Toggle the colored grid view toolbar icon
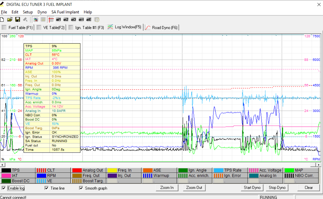323x199 pixels. (x=36, y=19)
